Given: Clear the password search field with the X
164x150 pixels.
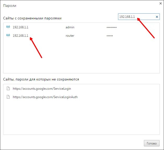Looking at the screenshot, I should [157, 17].
